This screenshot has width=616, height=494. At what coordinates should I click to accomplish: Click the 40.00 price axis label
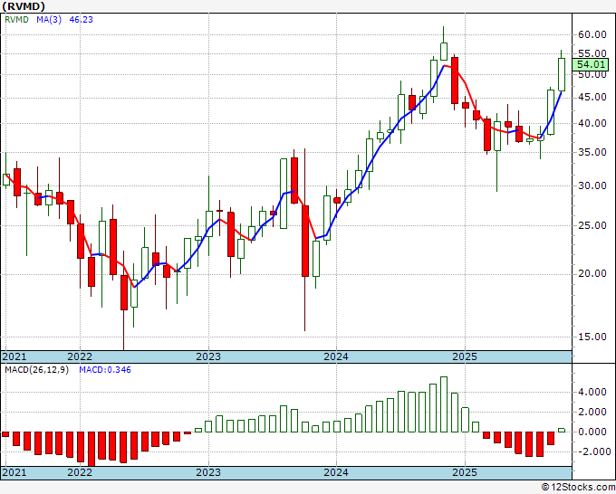click(592, 123)
